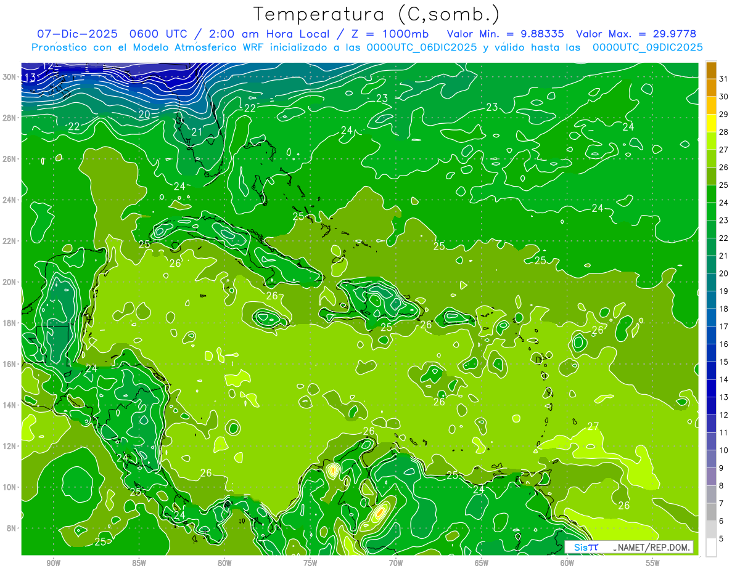Image resolution: width=740 pixels, height=571 pixels.
Task: Click the '13' contour label on the map
Action: (x=30, y=78)
